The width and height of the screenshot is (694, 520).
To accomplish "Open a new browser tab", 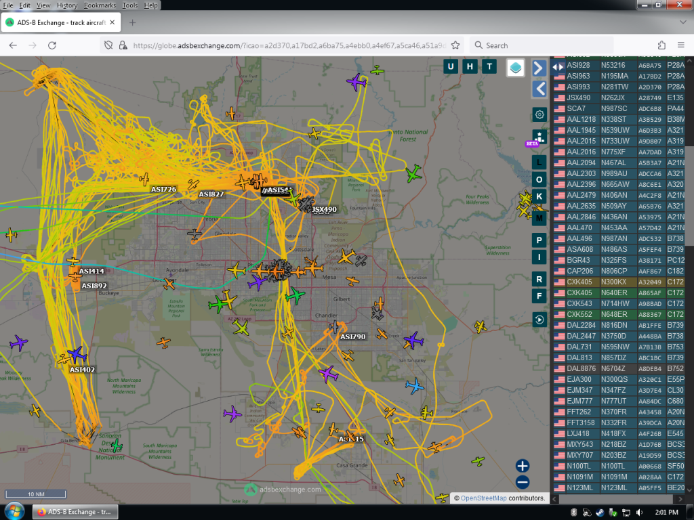I will click(x=132, y=22).
